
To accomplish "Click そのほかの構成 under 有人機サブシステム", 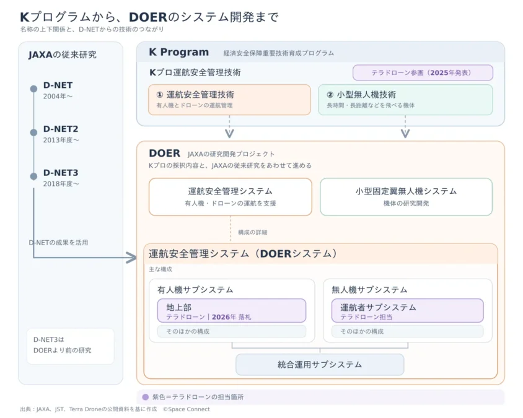I will [232, 331].
